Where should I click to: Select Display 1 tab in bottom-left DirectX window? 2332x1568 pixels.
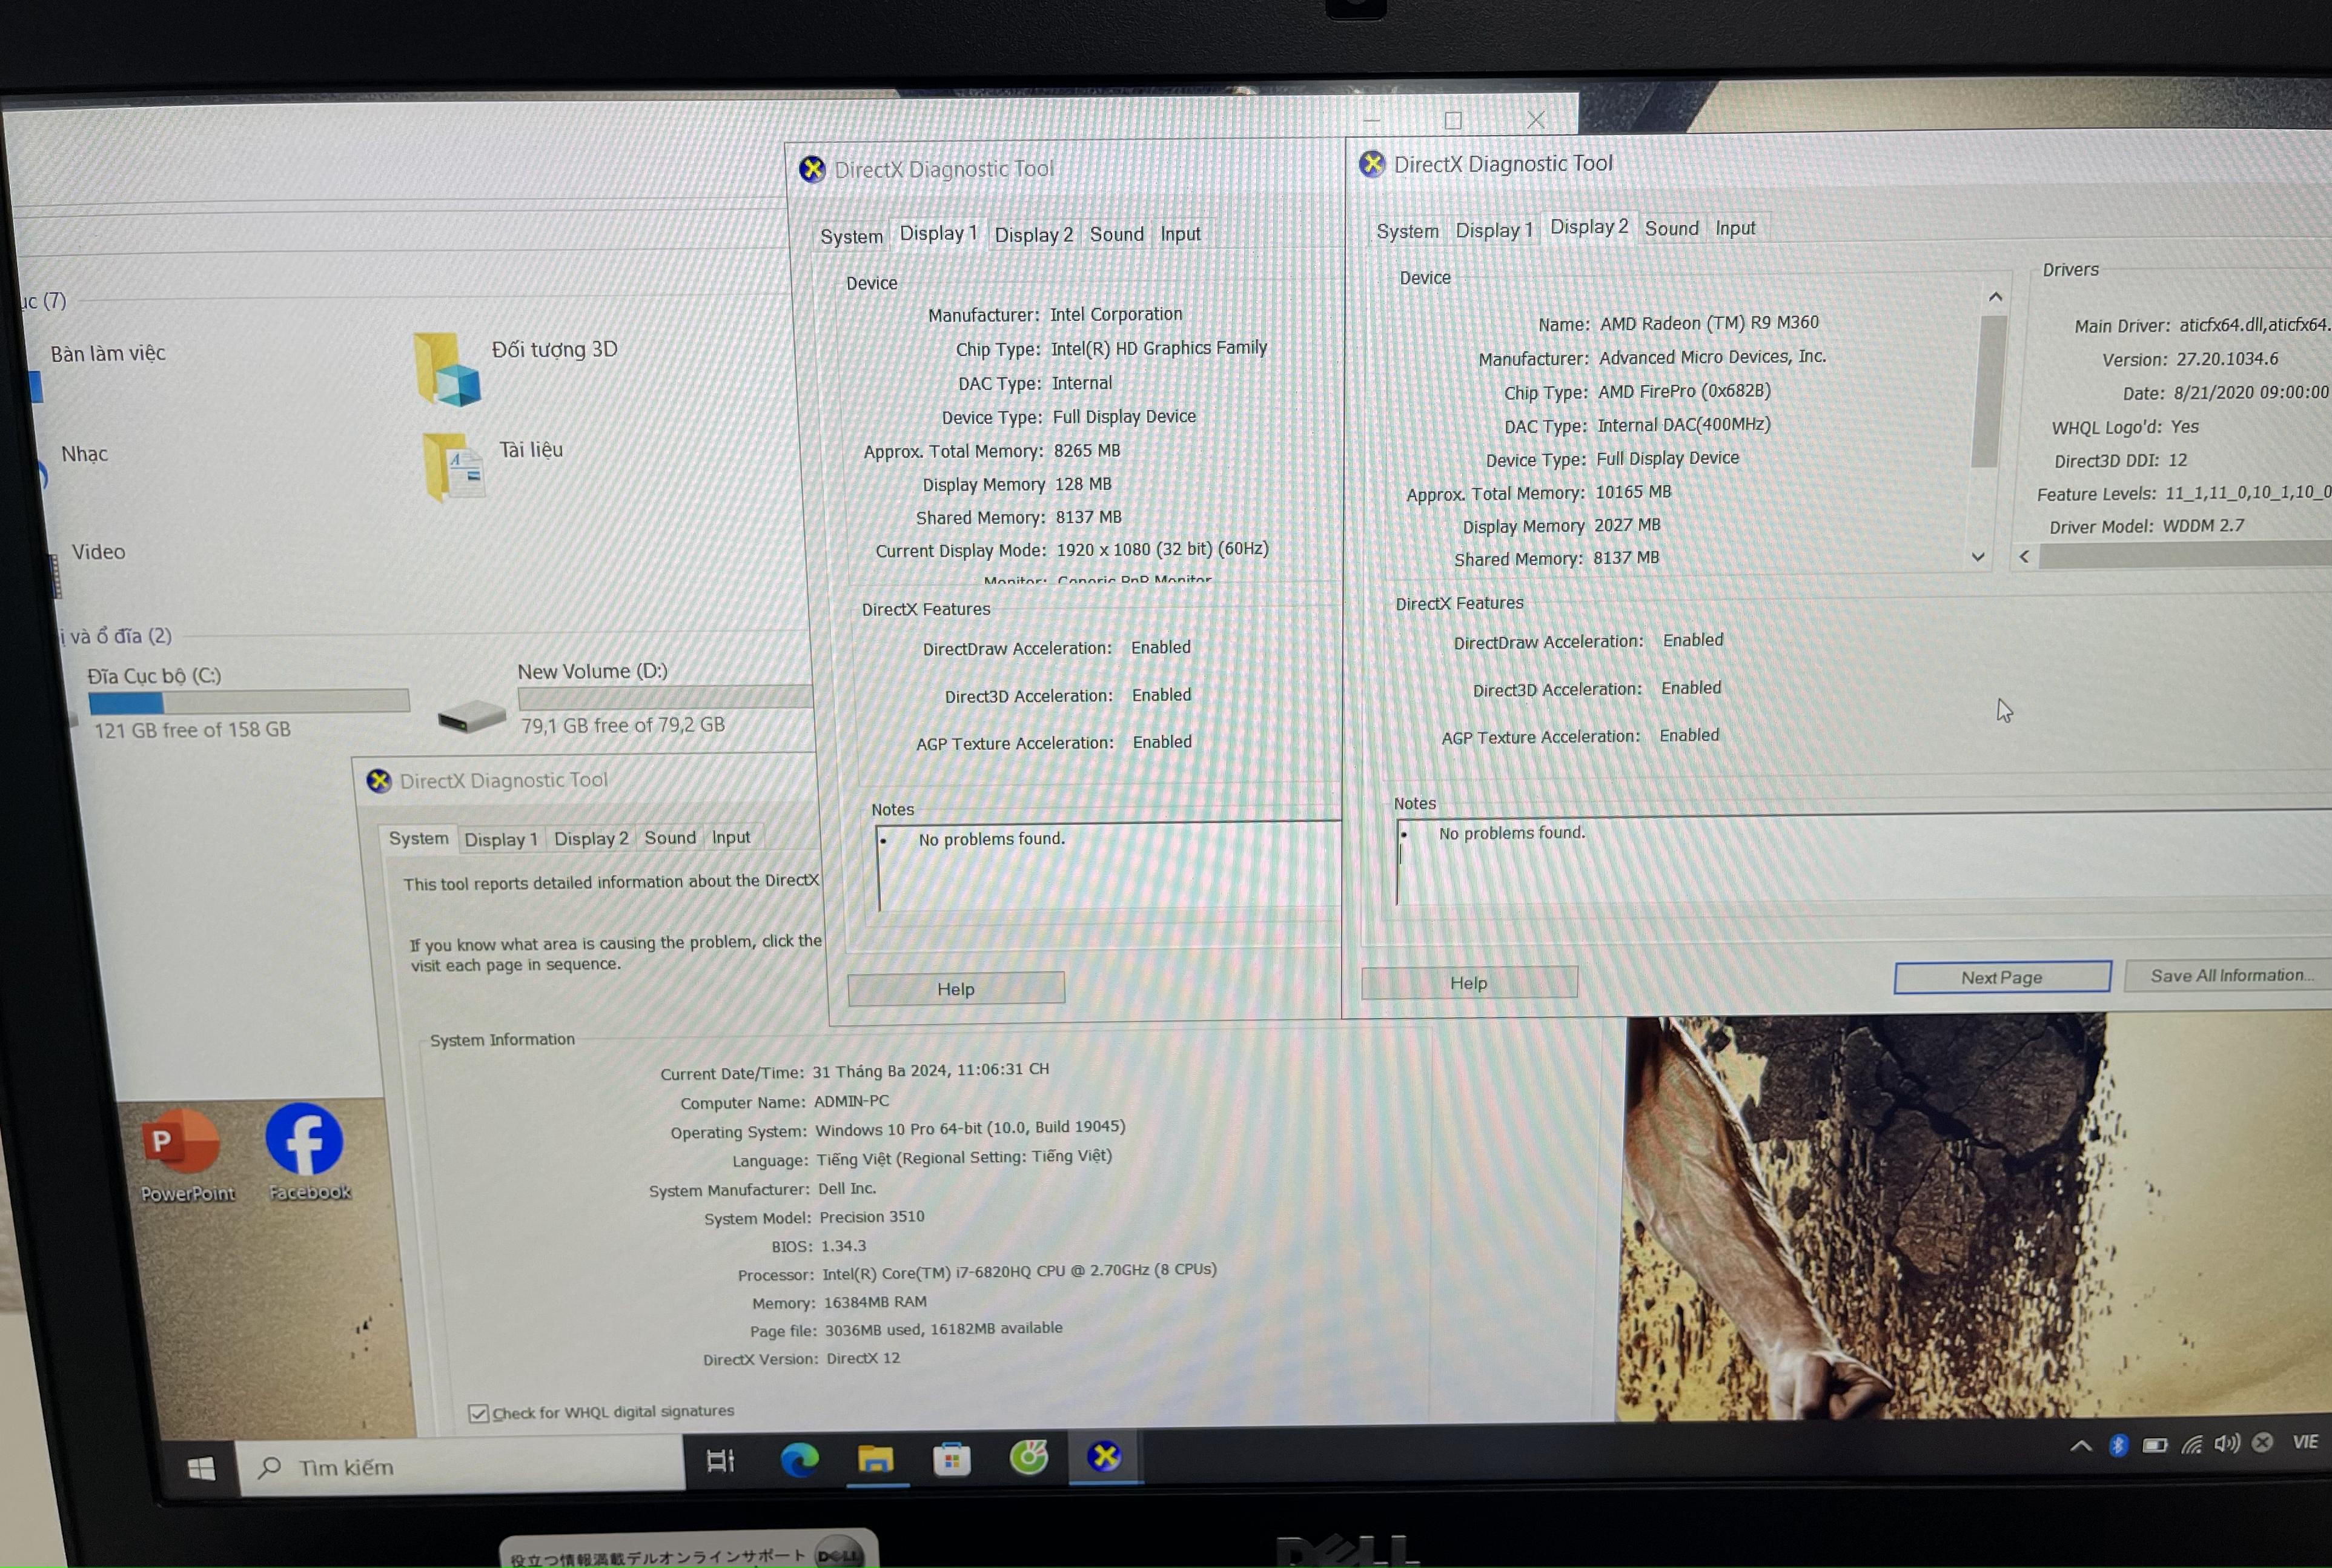(x=500, y=839)
